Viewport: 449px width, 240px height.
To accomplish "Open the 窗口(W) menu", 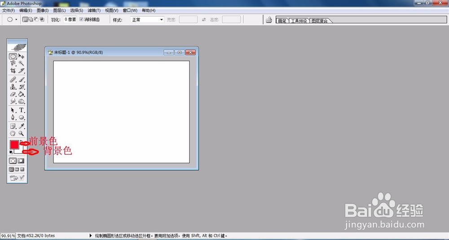I will click(x=130, y=10).
